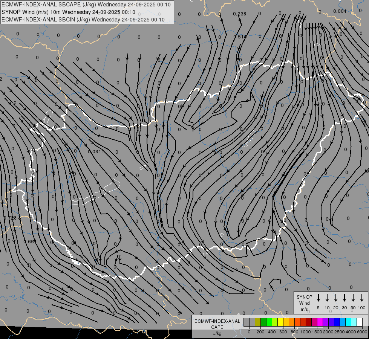Click the 'm/s' unit in wind legend
The image size is (369, 339).
pyautogui.click(x=304, y=309)
